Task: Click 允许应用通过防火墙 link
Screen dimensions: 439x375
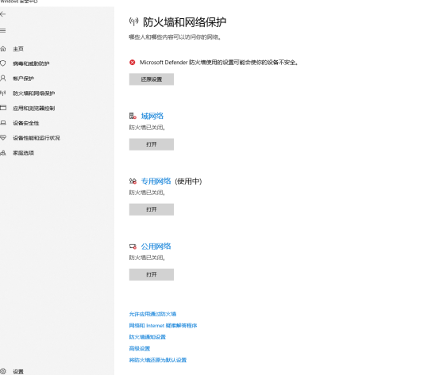Action: 152,314
